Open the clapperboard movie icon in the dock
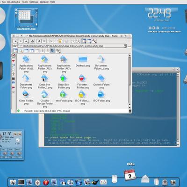Viewport: 187px width, 187px height. point(79,182)
